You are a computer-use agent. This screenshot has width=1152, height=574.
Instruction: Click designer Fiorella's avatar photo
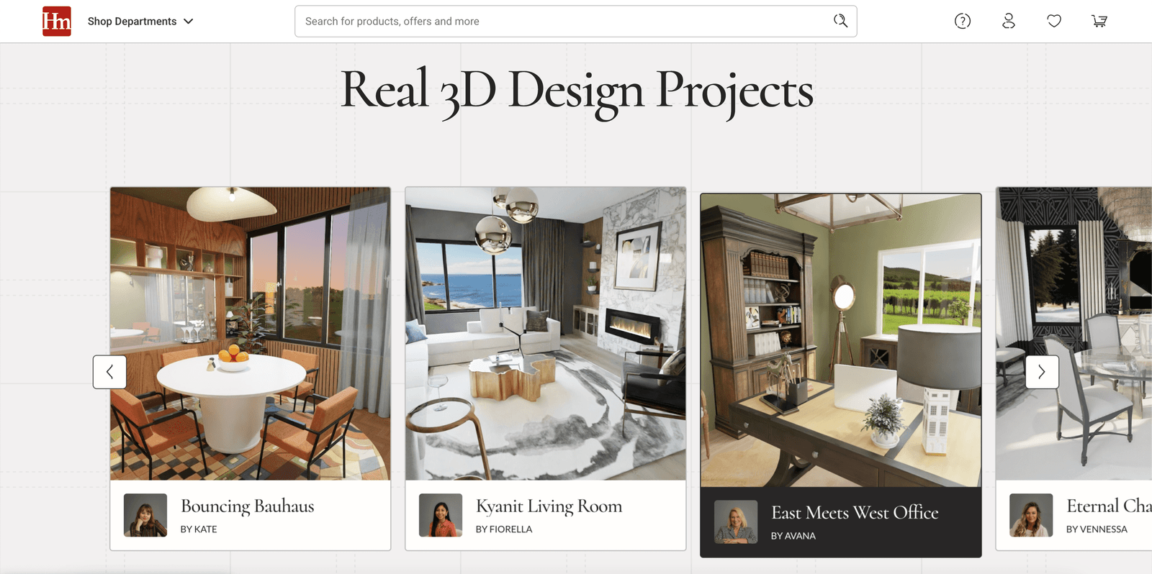[x=441, y=515]
